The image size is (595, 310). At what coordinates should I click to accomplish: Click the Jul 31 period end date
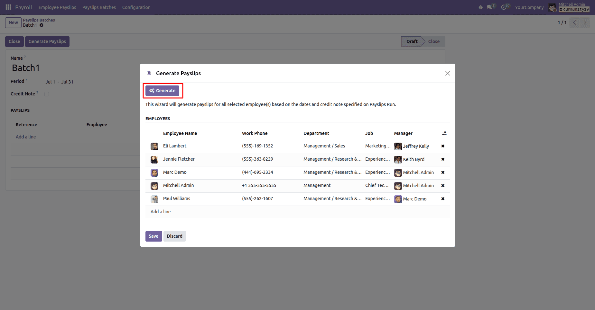click(67, 82)
